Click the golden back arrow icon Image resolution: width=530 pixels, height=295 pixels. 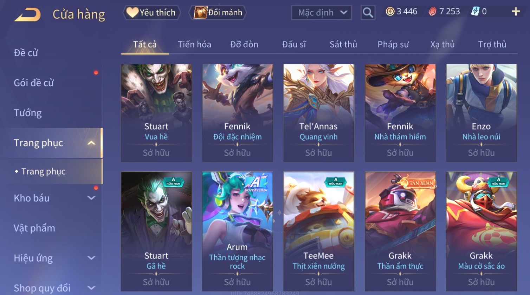point(27,15)
